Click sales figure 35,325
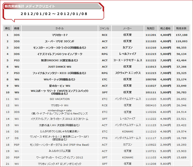This screenshot has width=193, height=167. point(181,73)
